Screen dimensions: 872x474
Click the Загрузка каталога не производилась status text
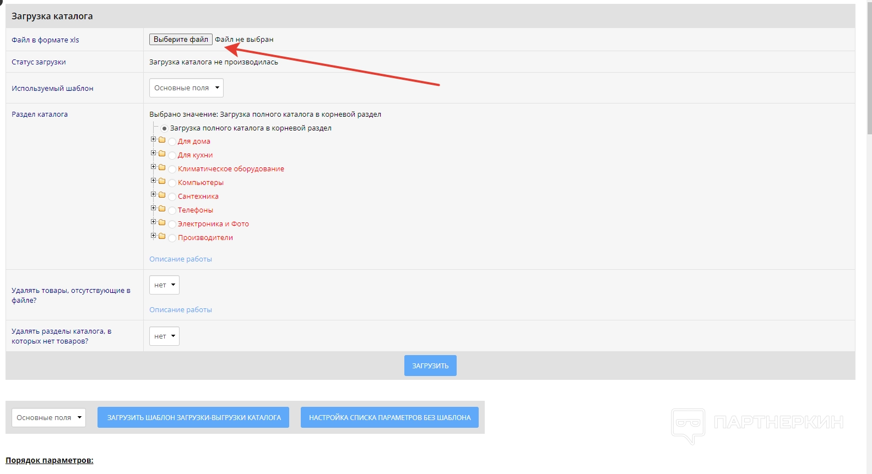214,62
